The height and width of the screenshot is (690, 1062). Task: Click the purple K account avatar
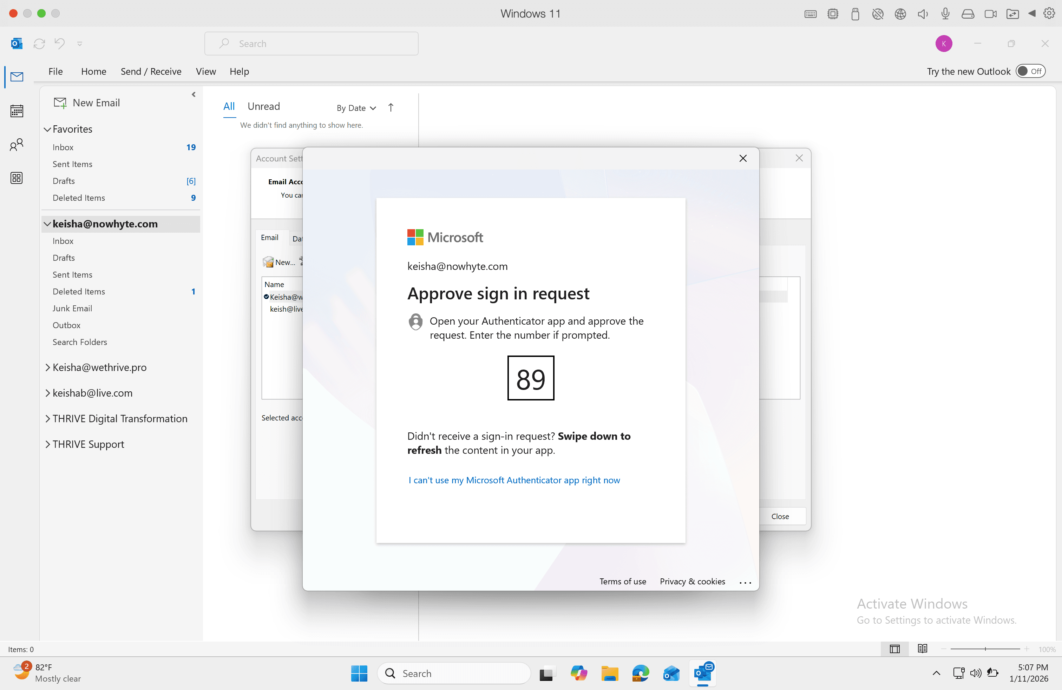click(943, 44)
